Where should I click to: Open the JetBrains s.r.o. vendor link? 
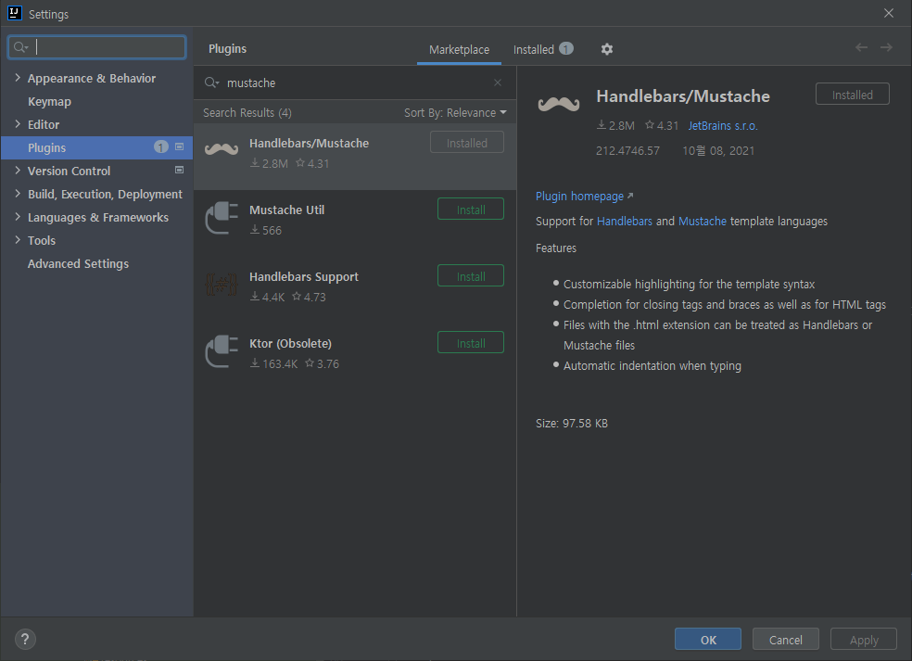coord(722,126)
